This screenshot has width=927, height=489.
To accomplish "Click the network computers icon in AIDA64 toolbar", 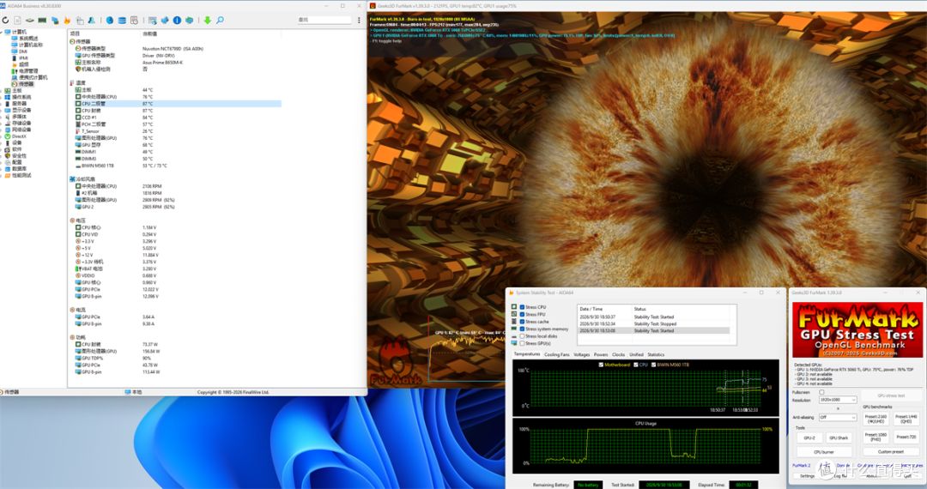I will [55, 20].
